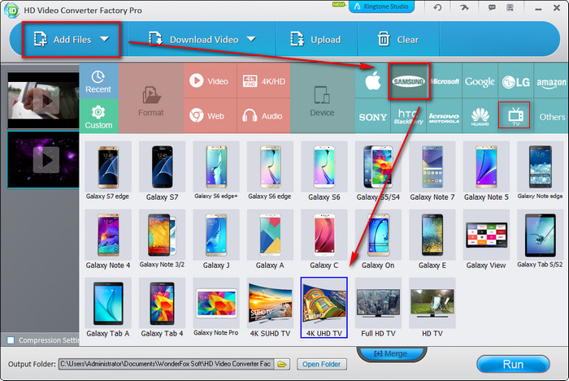Click the Output Folder path field
Viewport: 569px width, 381px height.
166,364
